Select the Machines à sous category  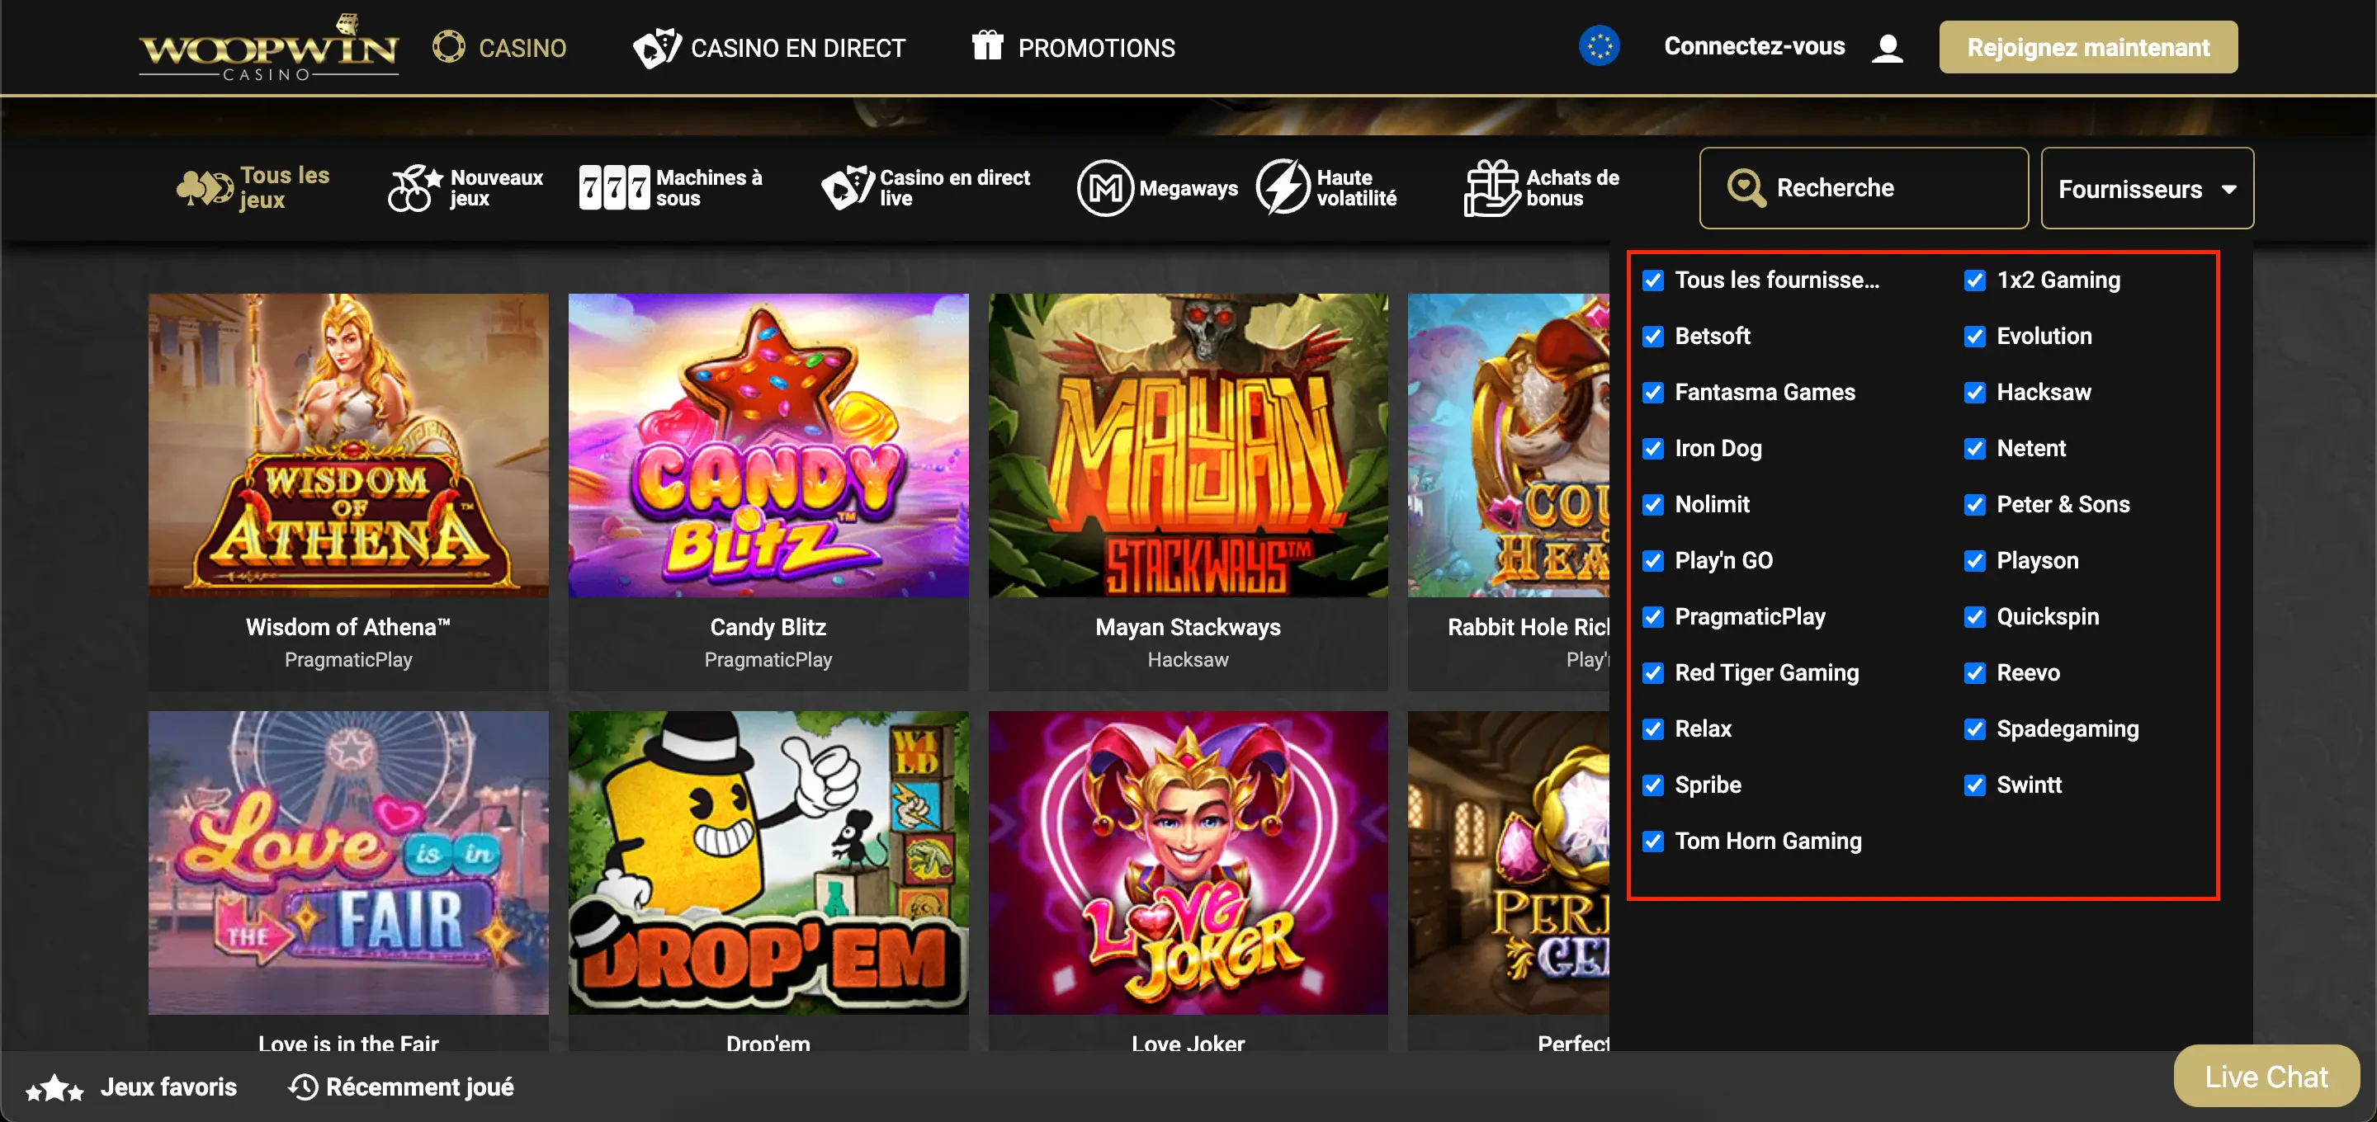coord(671,188)
